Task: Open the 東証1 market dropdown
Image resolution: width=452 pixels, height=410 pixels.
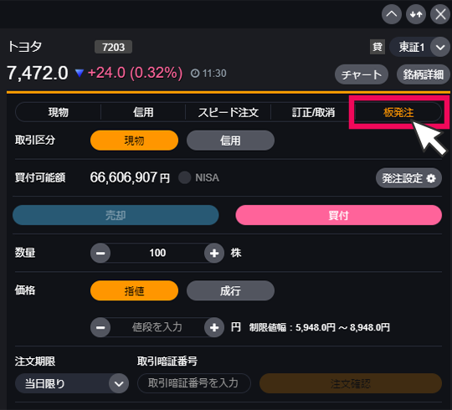Action: coord(419,47)
